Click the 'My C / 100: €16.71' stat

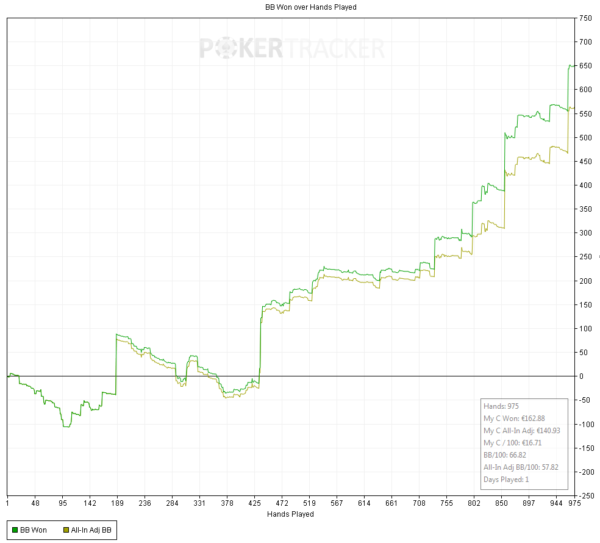(x=512, y=443)
